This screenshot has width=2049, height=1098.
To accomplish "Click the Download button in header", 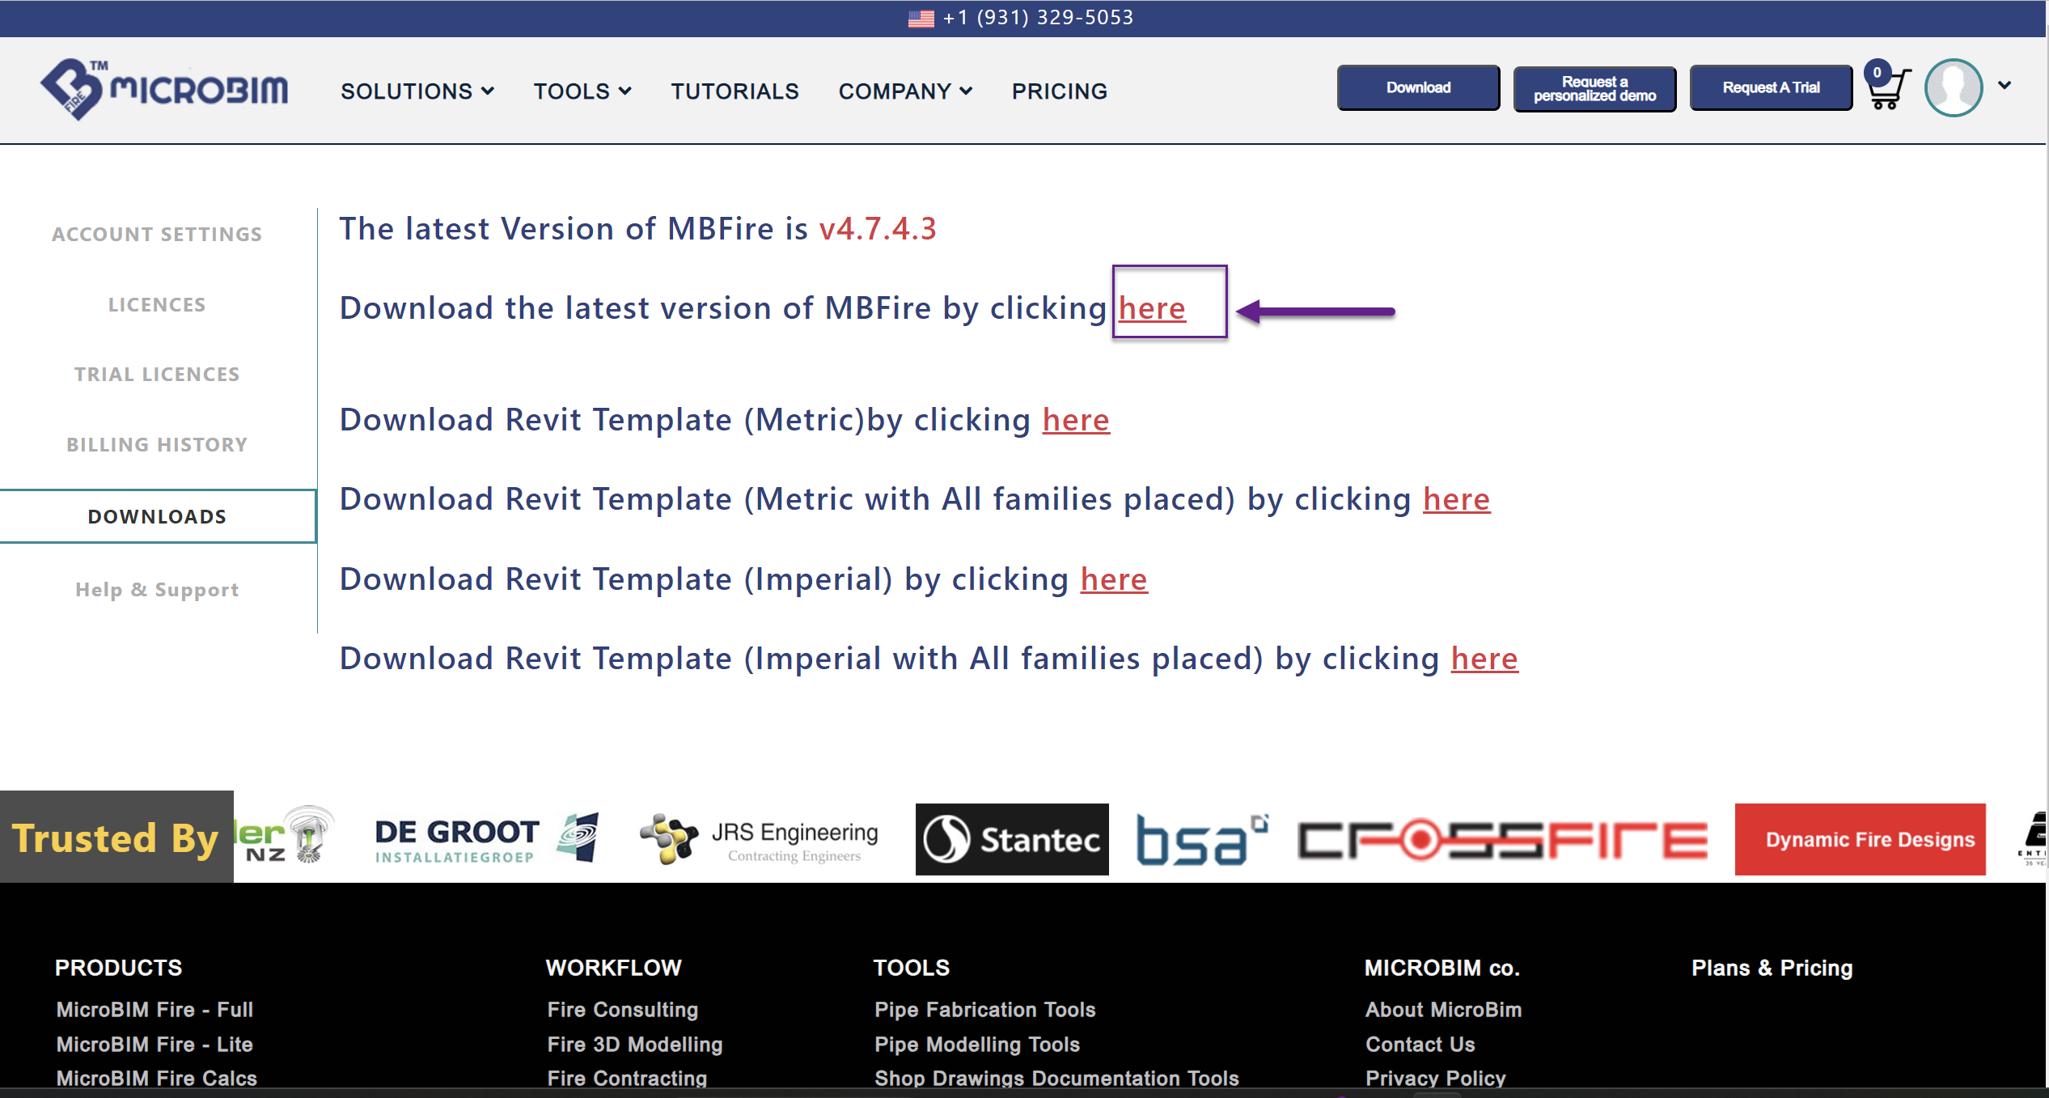I will tap(1418, 87).
